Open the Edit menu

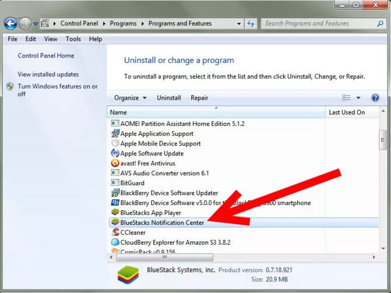31,39
